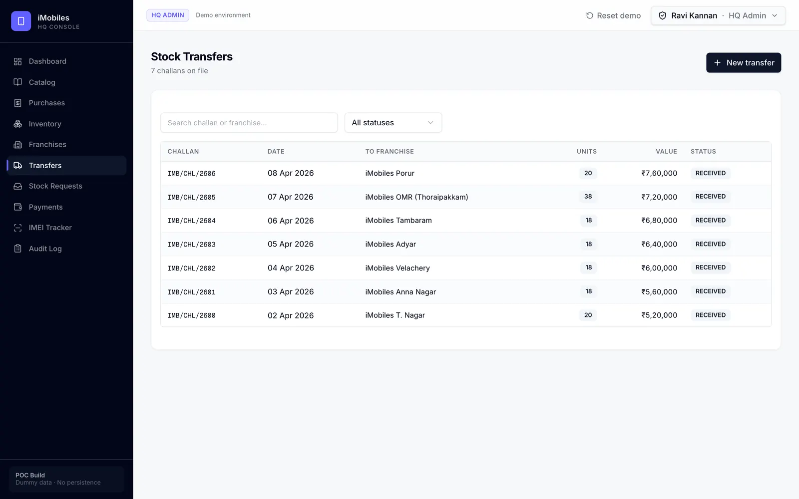Go to the Dashboard menu item
Viewport: 799px width, 499px height.
pos(66,61)
